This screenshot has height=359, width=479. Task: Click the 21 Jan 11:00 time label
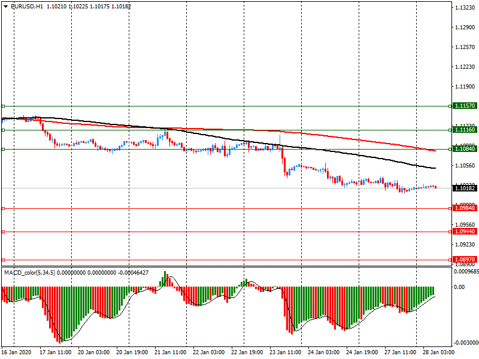click(x=170, y=353)
